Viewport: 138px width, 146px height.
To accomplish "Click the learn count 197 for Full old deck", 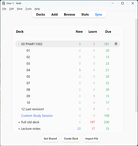I will (x=92, y=122).
